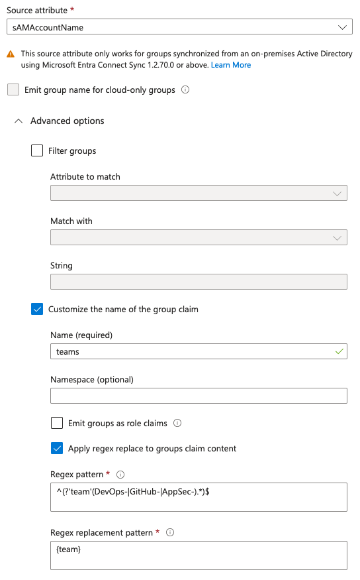The height and width of the screenshot is (580, 360).
Task: Click the Regex pattern info icon
Action: pos(120,474)
